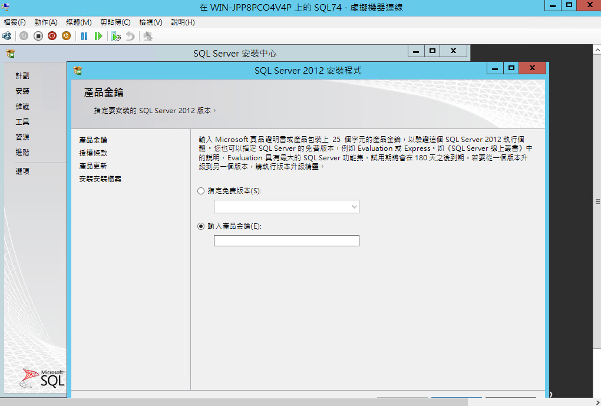Click the up arrow of the vertical scrollbar
This screenshot has height=406, width=601.
[597, 50]
